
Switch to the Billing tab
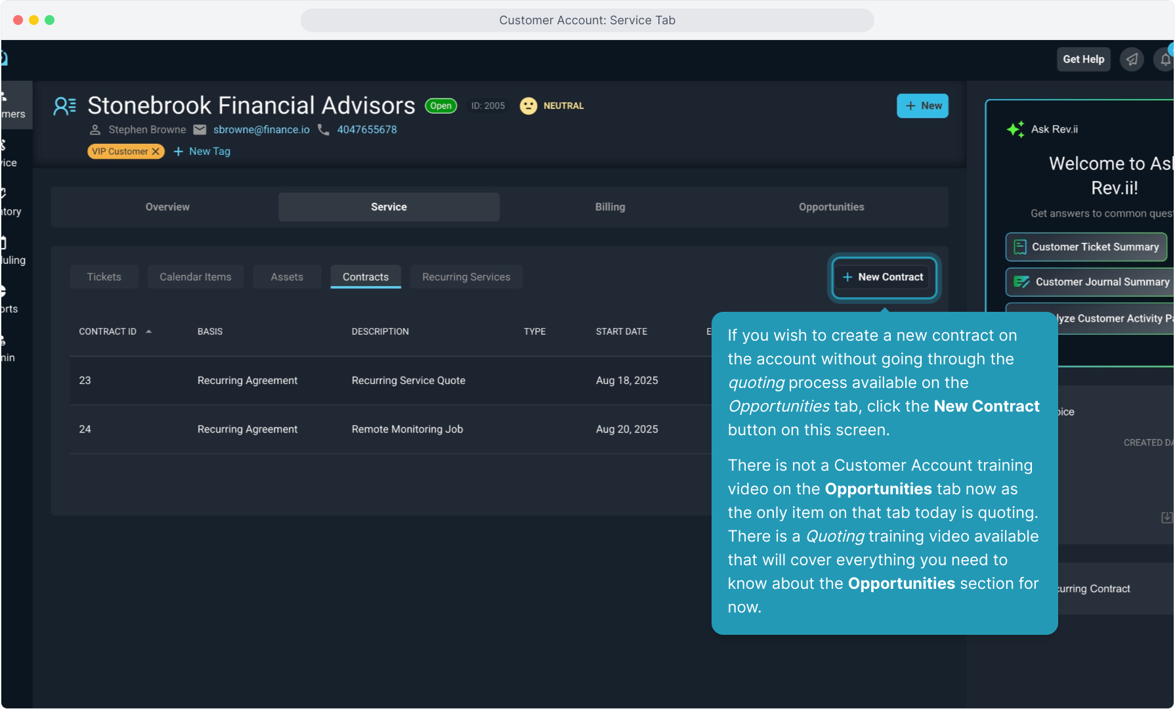610,207
